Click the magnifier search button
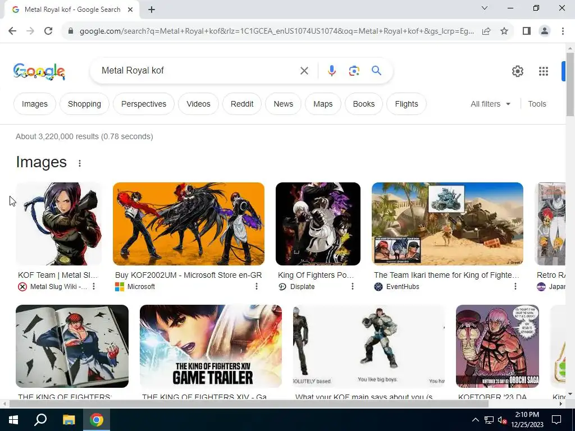 point(376,70)
